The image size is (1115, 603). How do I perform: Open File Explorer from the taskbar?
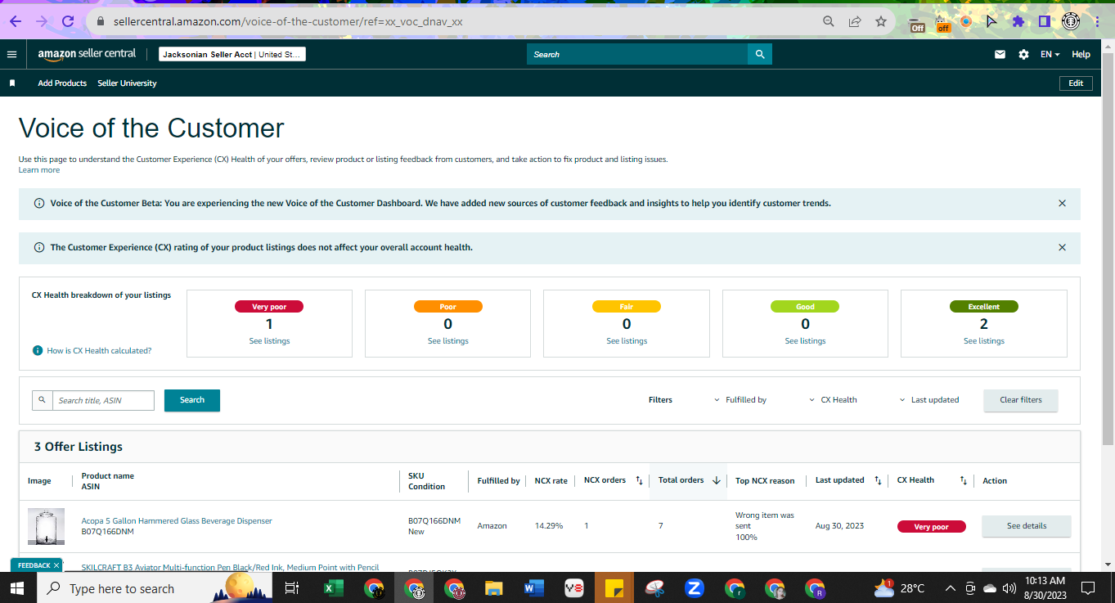click(493, 588)
